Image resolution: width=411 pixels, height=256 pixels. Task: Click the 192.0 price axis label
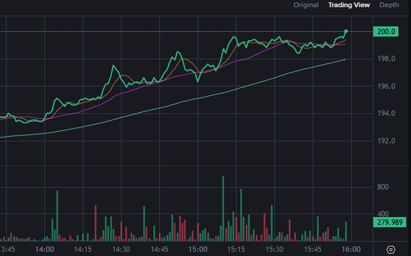tap(386, 141)
